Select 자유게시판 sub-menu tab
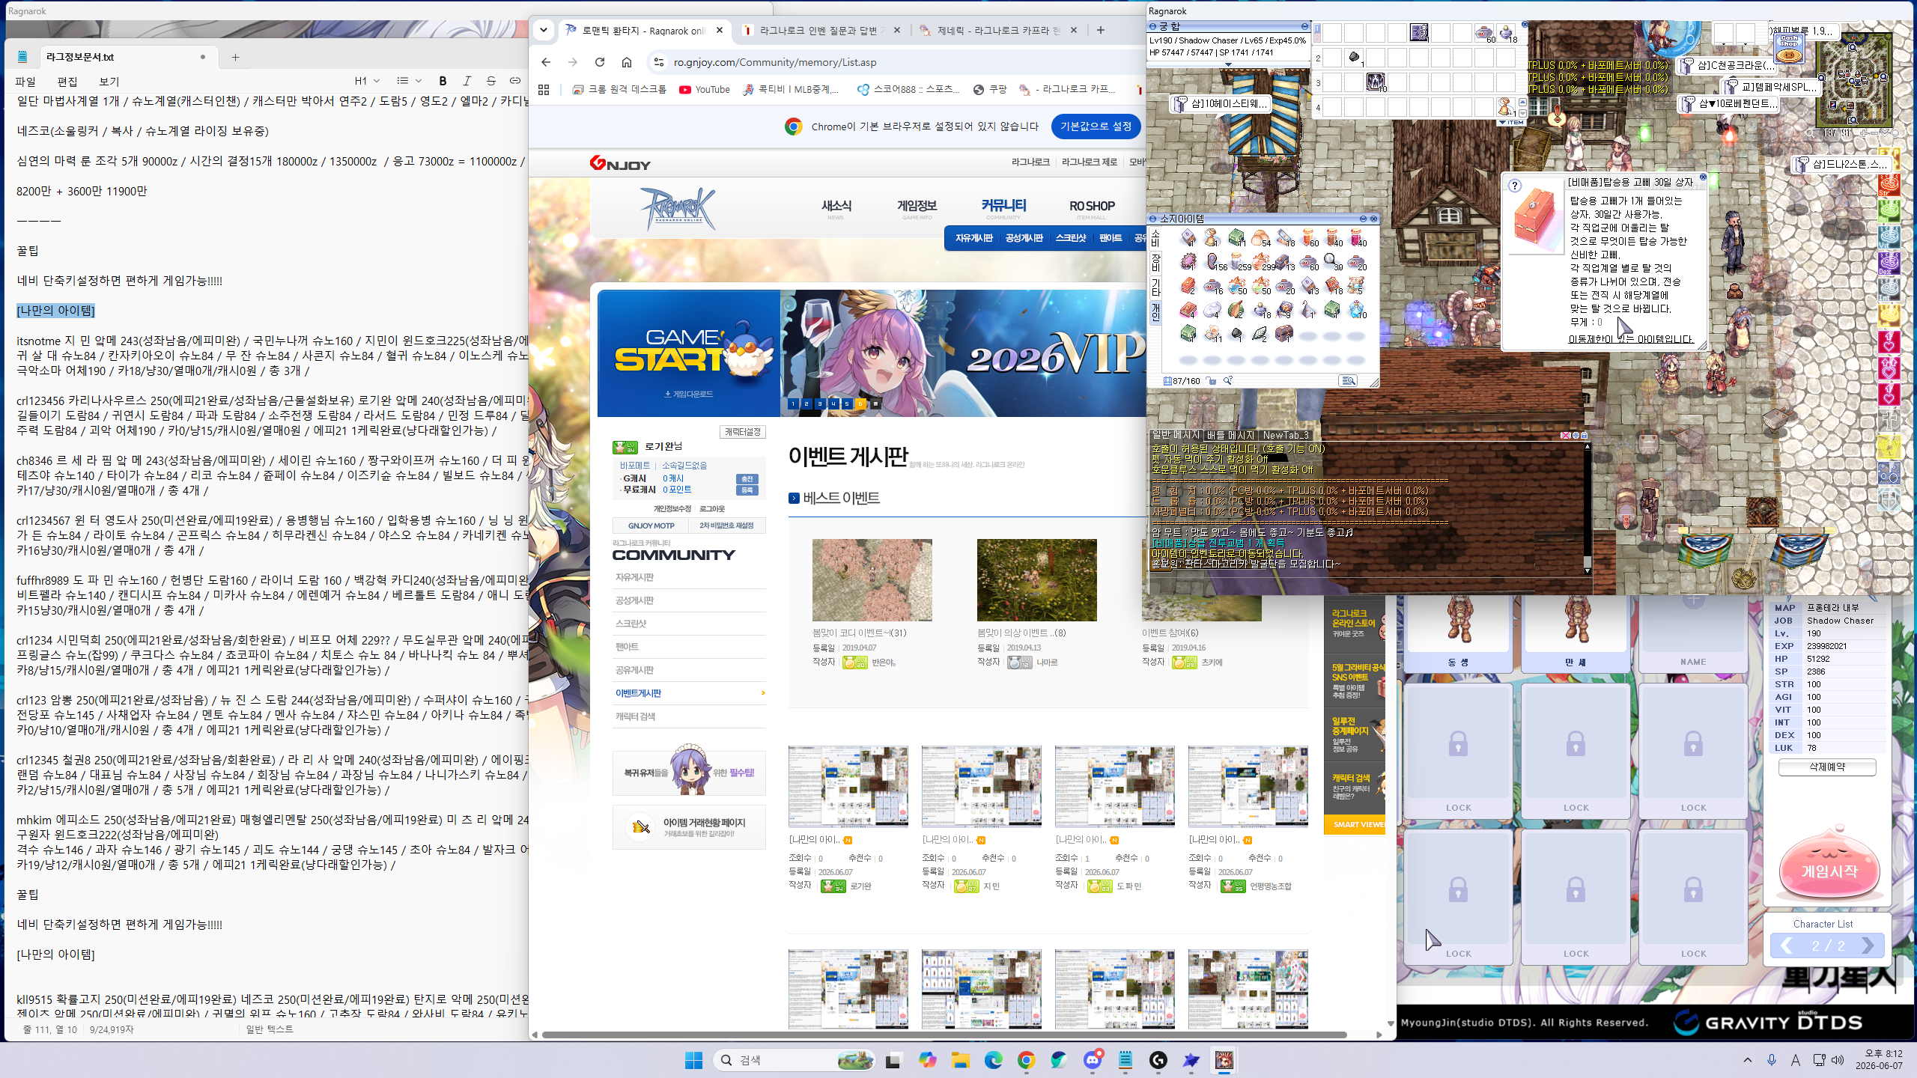The height and width of the screenshot is (1078, 1917). tap(973, 238)
